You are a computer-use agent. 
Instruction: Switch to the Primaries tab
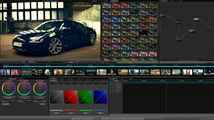point(4,79)
